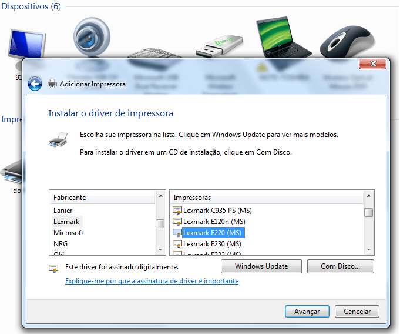Close the Adicionar Impressora dialog
Image resolution: width=400 pixels, height=334 pixels.
(372, 64)
